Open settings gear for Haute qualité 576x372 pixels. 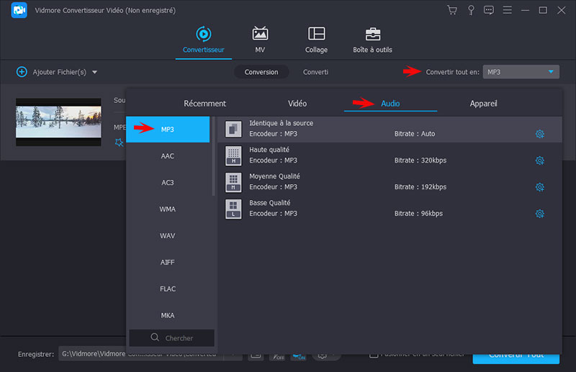tap(539, 160)
